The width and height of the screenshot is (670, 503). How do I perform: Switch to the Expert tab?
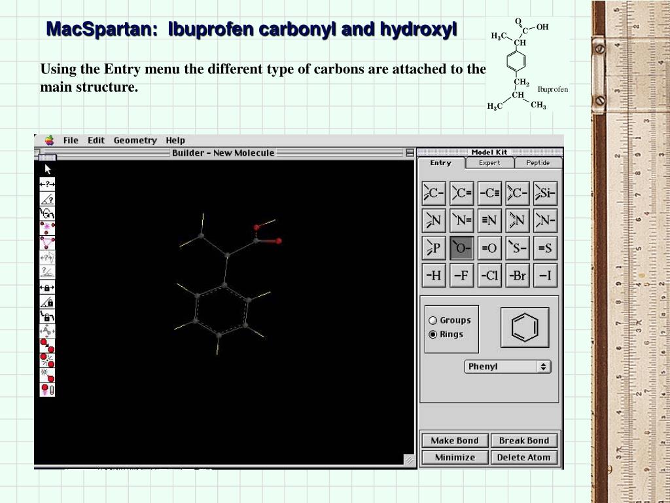489,163
